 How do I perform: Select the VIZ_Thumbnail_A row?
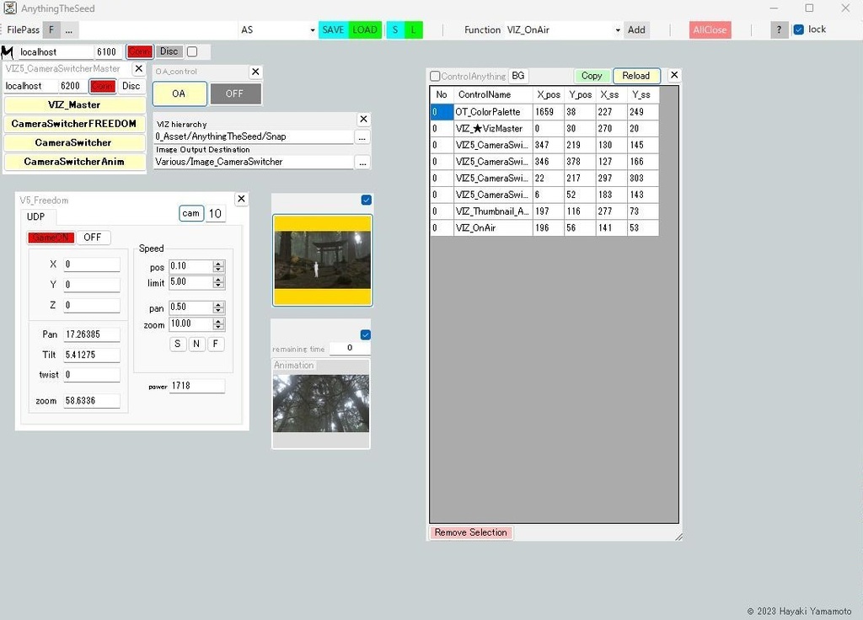click(544, 211)
